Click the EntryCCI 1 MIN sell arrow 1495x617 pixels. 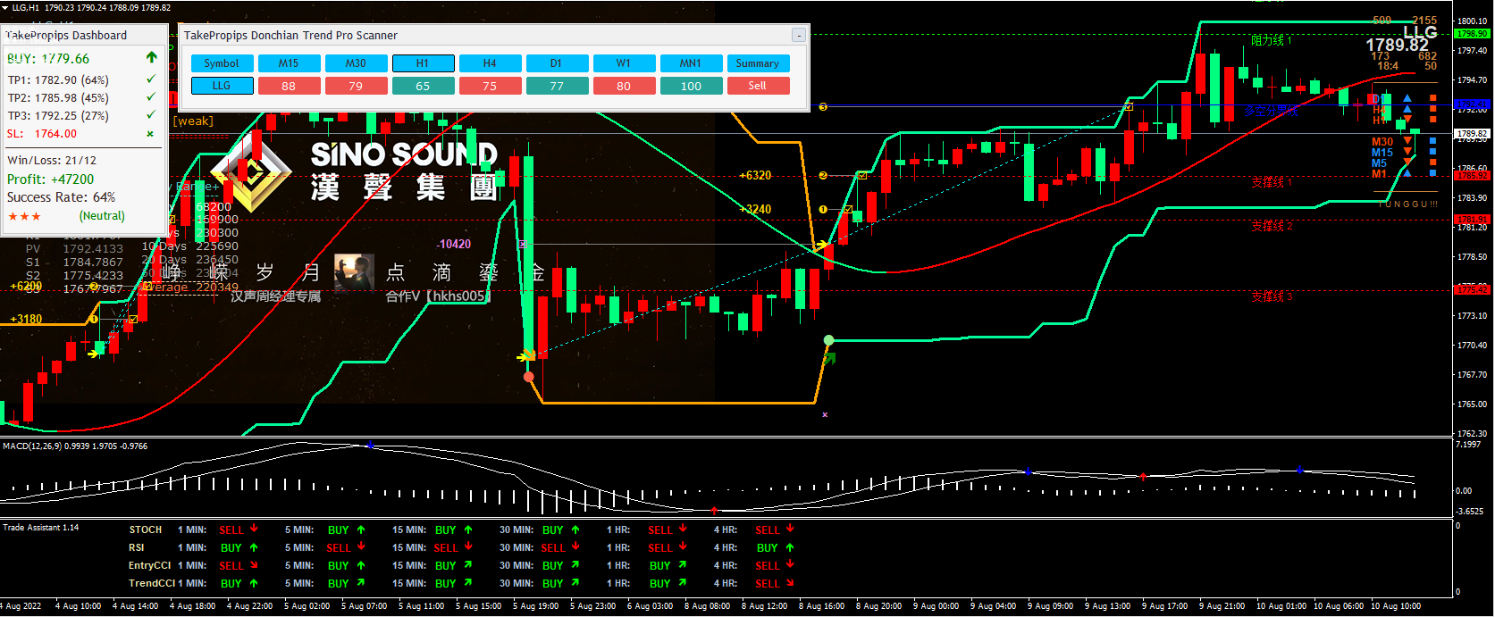[254, 564]
